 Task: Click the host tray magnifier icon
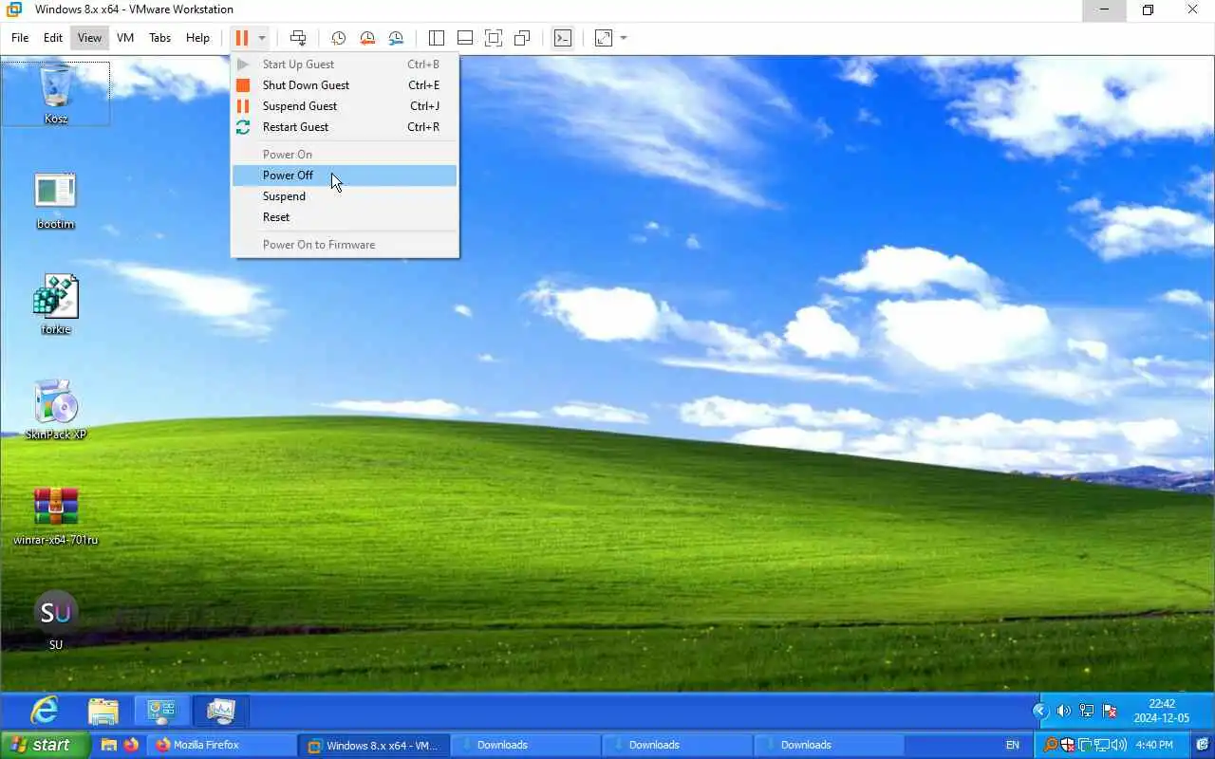pos(1050,745)
